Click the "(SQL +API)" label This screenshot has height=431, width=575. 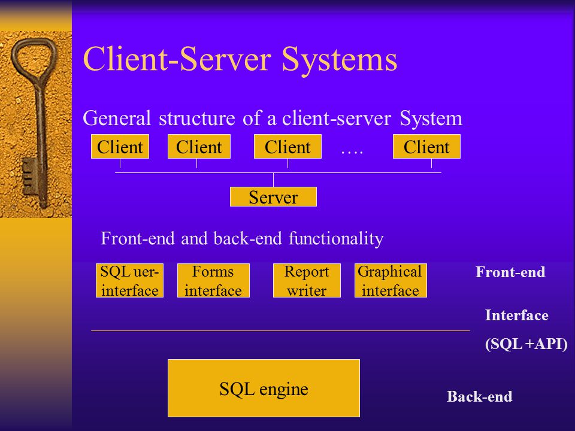pos(526,344)
